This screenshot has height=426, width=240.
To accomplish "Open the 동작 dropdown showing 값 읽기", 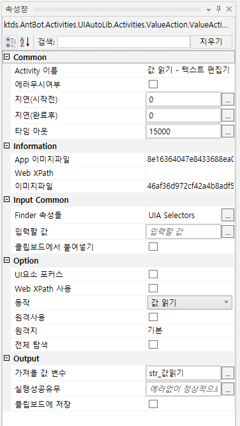I will [190, 303].
